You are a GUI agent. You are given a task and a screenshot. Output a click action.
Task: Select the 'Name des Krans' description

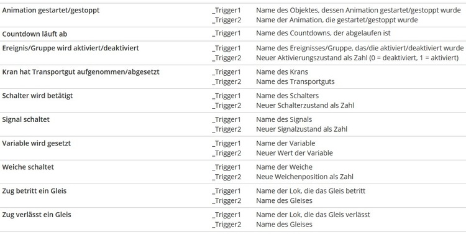(282, 72)
